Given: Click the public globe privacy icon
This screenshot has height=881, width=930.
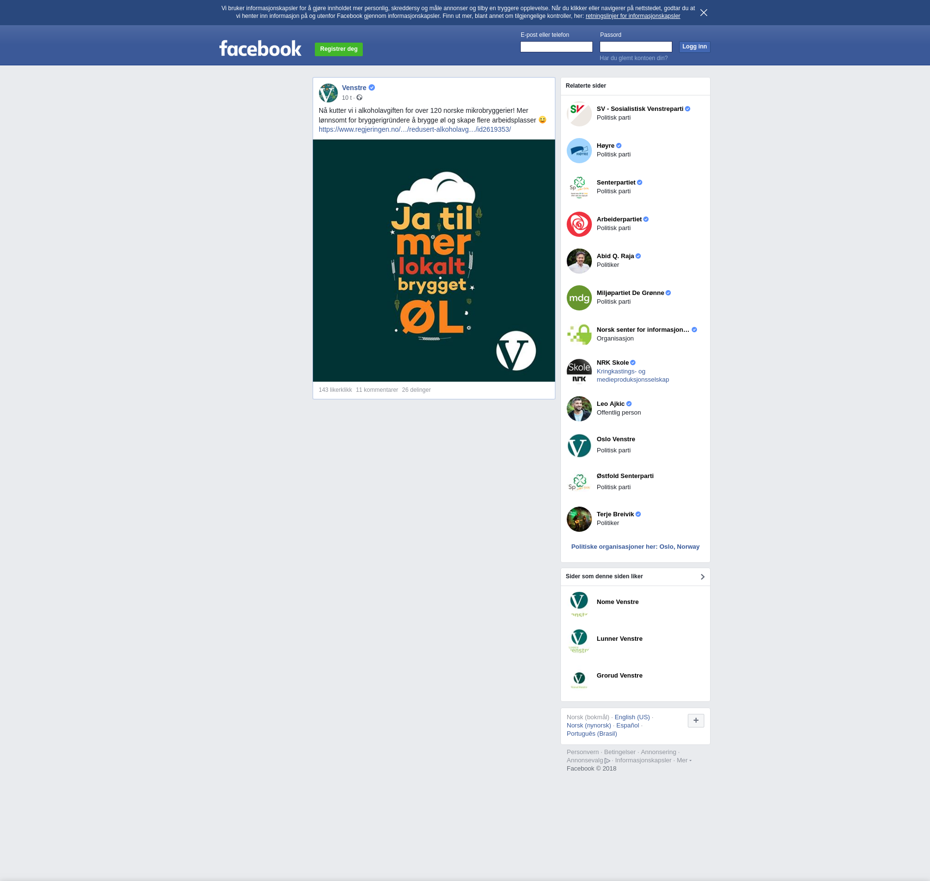Looking at the screenshot, I should coord(359,98).
